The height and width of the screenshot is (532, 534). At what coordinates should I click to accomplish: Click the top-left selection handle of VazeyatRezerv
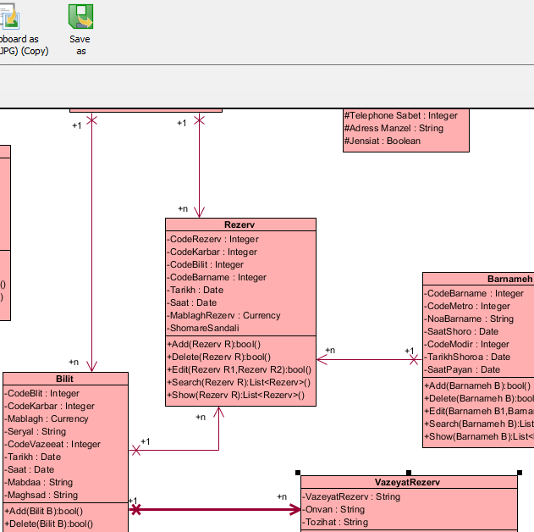tap(298, 473)
